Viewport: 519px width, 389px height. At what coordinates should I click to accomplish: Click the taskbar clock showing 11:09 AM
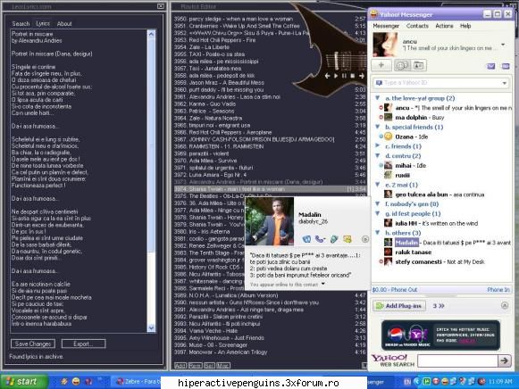500,382
